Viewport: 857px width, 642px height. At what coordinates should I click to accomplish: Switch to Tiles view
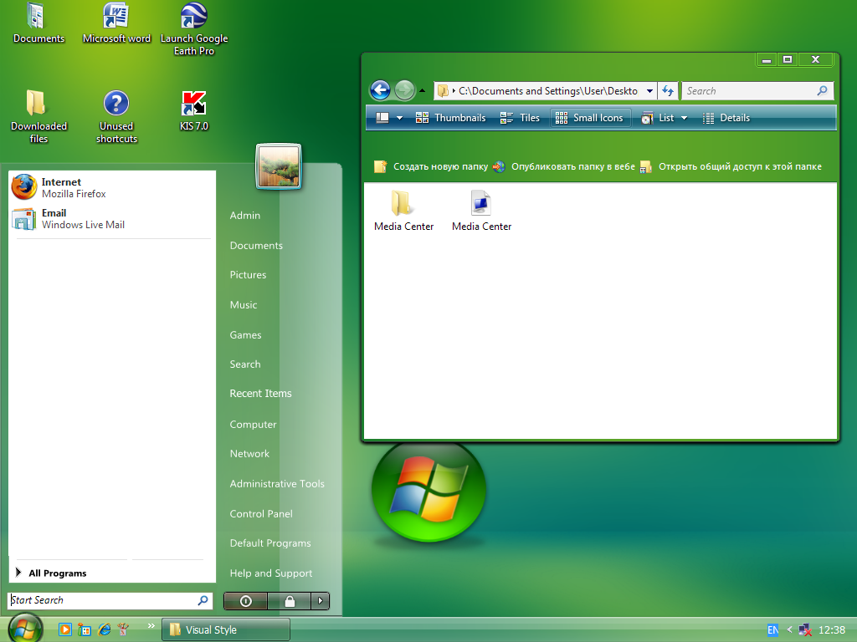click(x=520, y=118)
